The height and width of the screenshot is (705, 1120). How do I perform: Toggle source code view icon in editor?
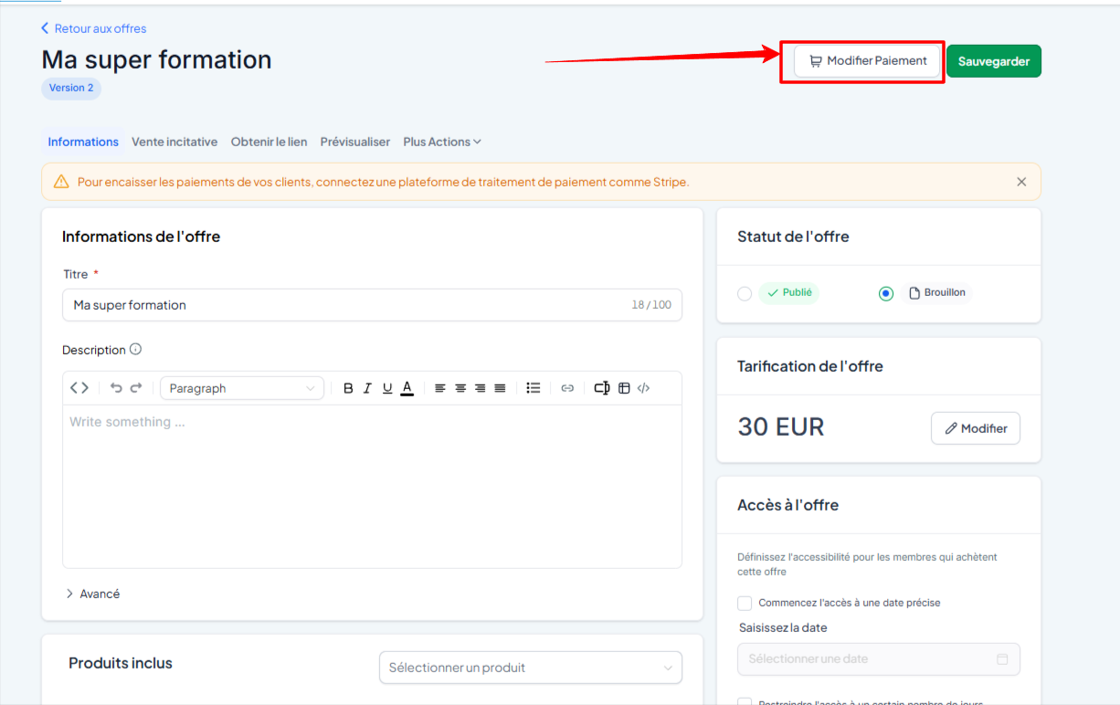[x=79, y=388]
